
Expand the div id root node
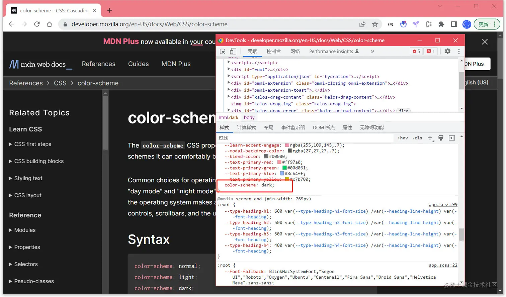pyautogui.click(x=229, y=69)
